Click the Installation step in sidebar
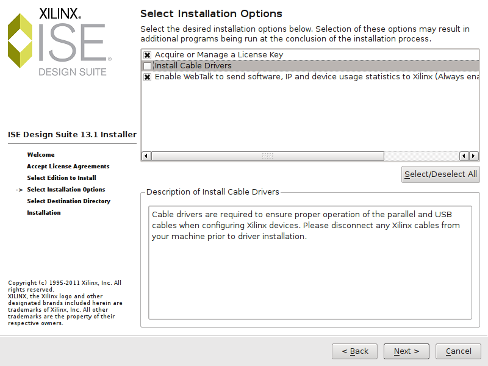The height and width of the screenshot is (366, 488). pos(44,212)
